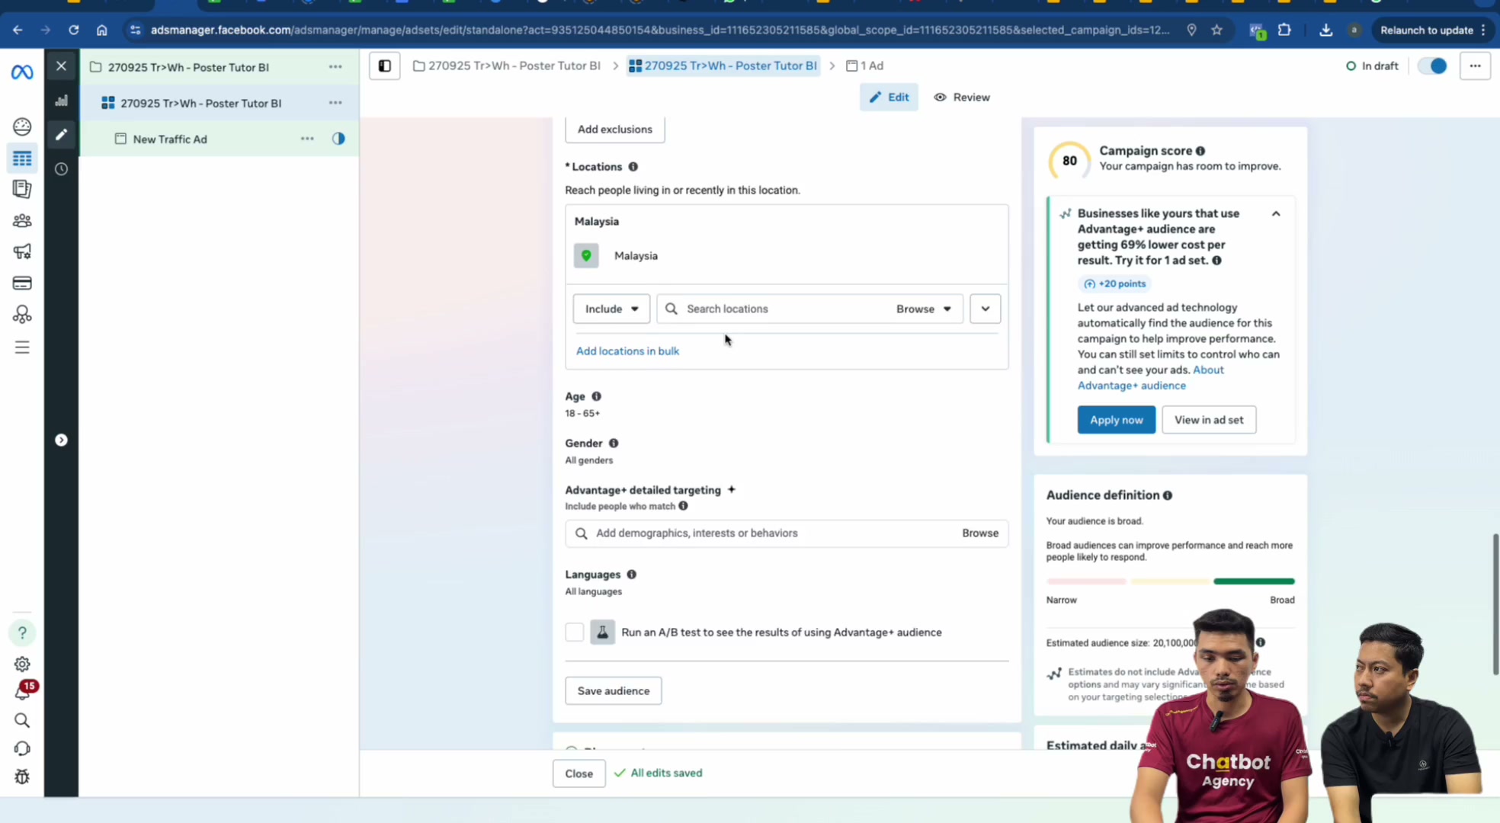
Task: Click the Ads Reporting megaphone icon
Action: coord(22,251)
